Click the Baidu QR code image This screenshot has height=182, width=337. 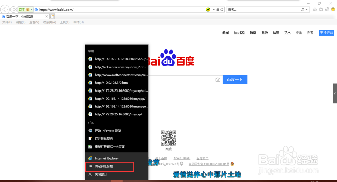pyautogui.click(x=168, y=138)
